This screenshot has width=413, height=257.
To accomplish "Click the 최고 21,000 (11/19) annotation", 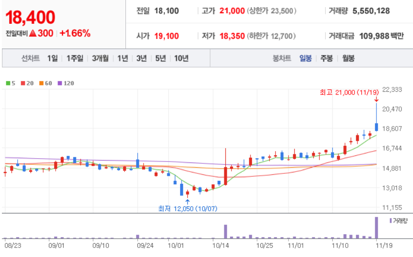I will point(349,92).
